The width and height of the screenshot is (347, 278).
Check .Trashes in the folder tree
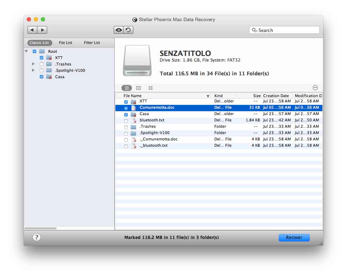coord(42,64)
